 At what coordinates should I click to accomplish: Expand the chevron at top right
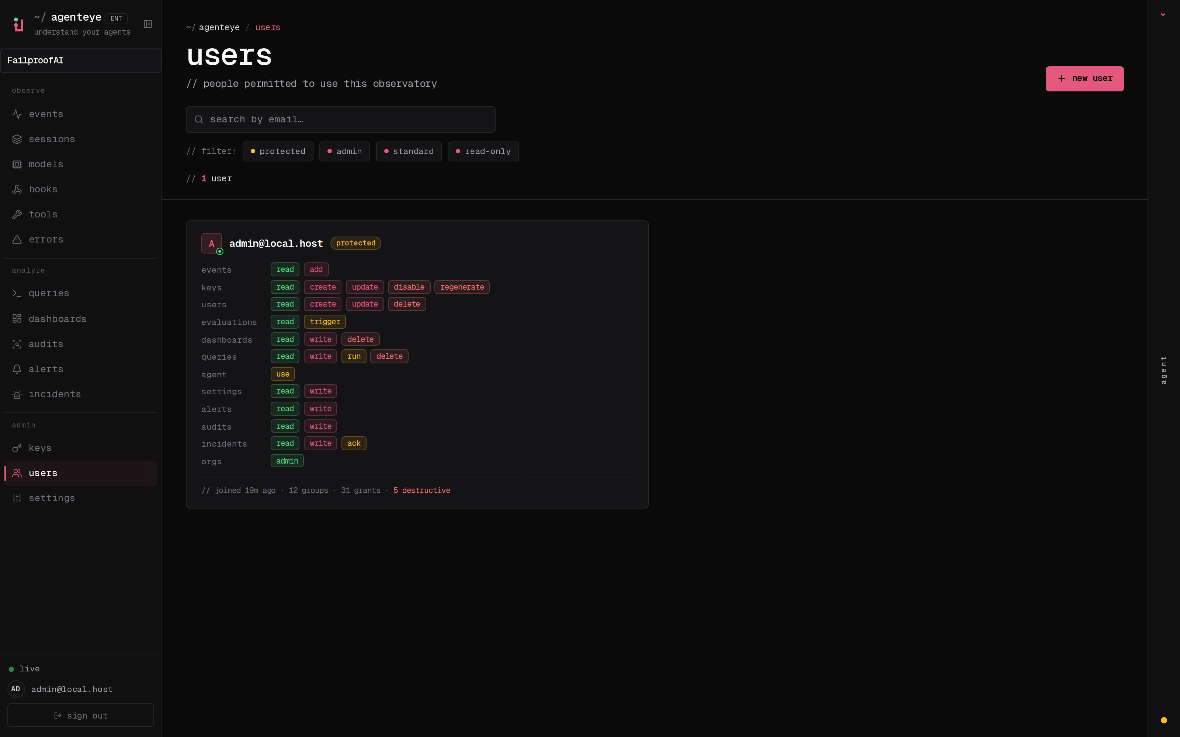tap(1163, 15)
